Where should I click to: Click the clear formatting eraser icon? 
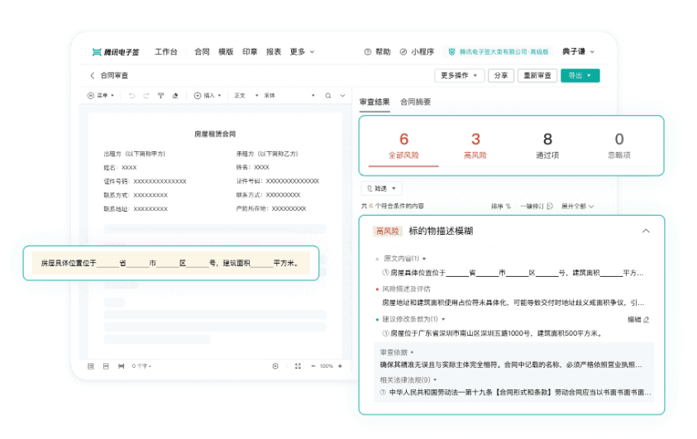click(175, 96)
